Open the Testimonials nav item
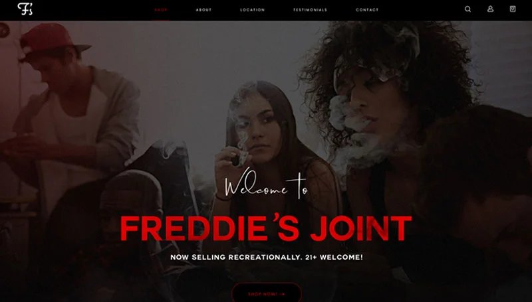532x302 pixels. 310,10
